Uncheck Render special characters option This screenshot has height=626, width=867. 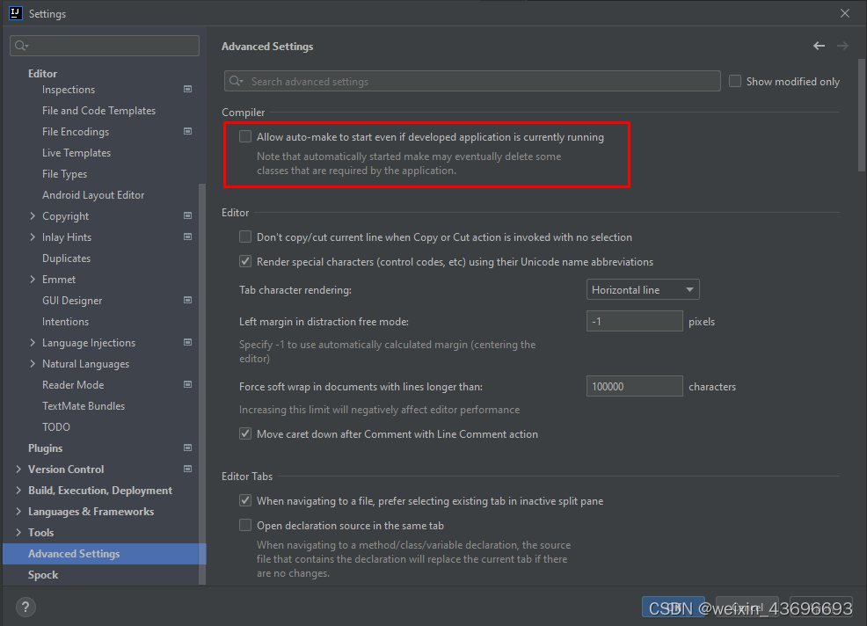coord(245,261)
